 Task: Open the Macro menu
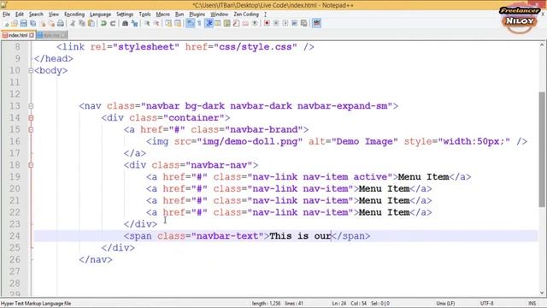(x=162, y=15)
